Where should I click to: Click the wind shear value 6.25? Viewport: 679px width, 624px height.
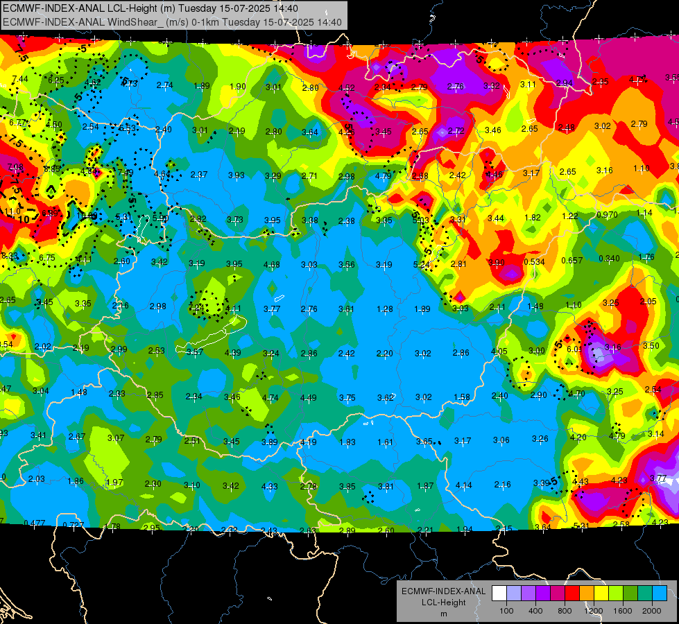pos(56,80)
